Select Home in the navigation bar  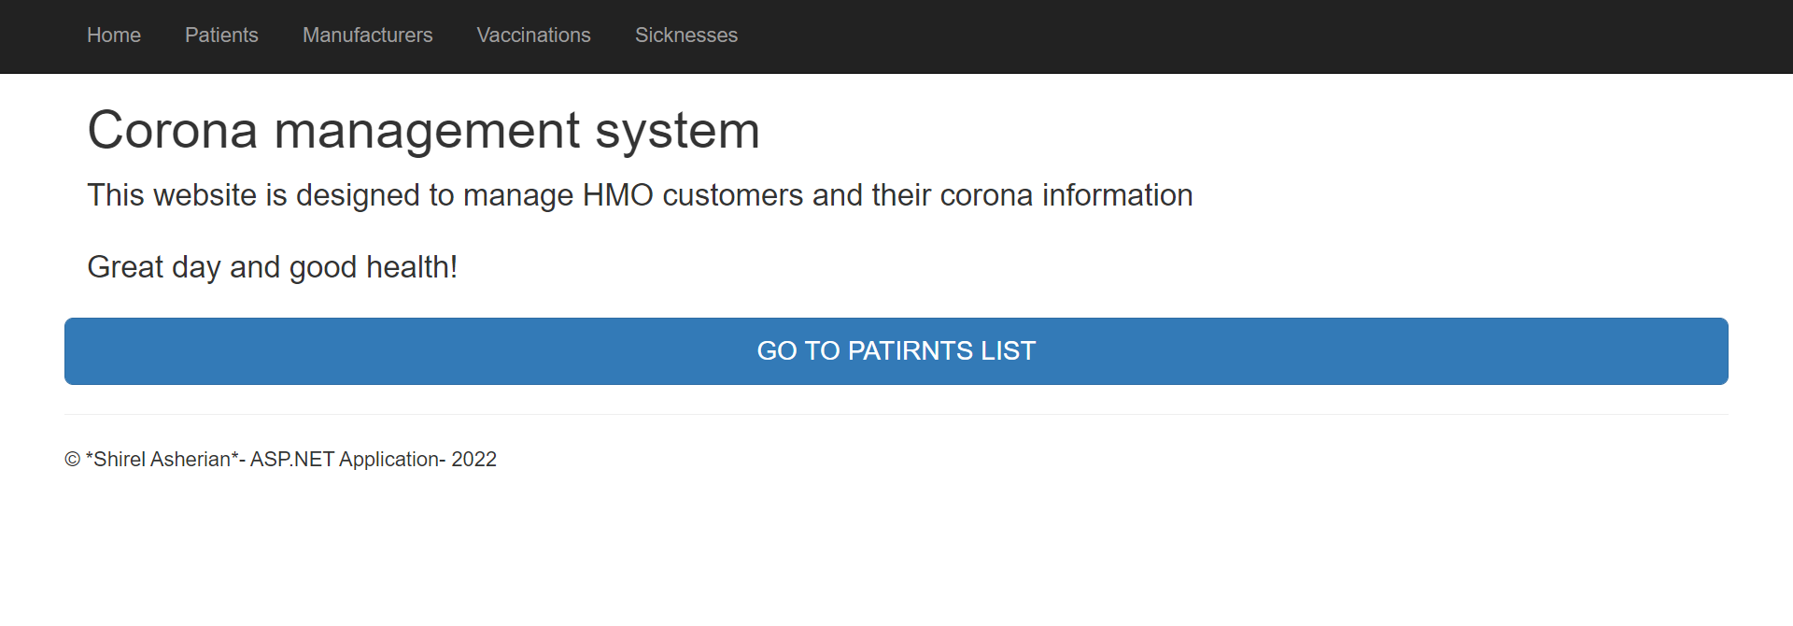[x=113, y=36]
